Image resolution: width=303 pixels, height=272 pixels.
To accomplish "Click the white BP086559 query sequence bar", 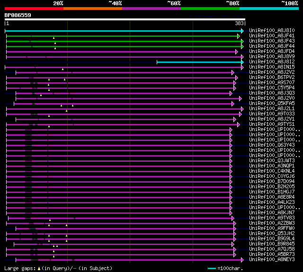I will pyautogui.click(x=125, y=19).
